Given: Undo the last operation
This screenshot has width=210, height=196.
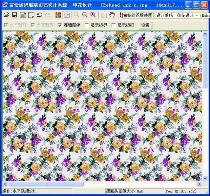Looking at the screenshot, I should 40,15.
